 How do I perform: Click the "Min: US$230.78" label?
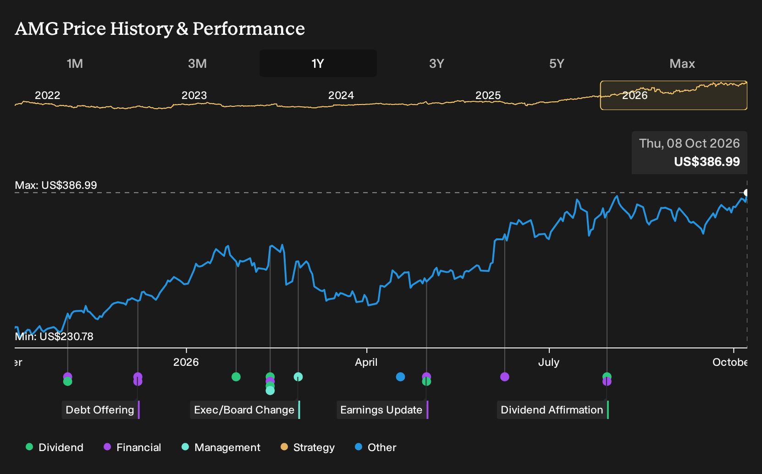(54, 336)
